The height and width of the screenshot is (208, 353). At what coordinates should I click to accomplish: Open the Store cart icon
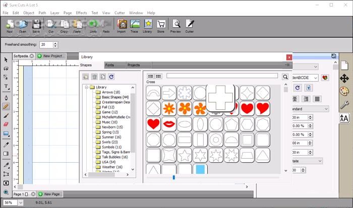(161, 26)
